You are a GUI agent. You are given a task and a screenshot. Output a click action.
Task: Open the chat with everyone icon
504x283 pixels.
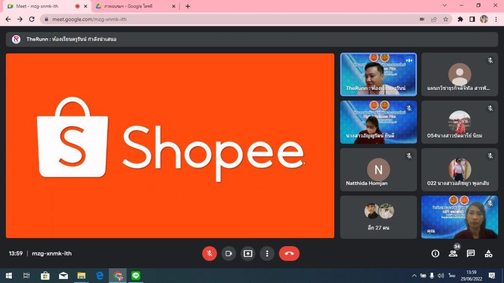[x=471, y=254]
